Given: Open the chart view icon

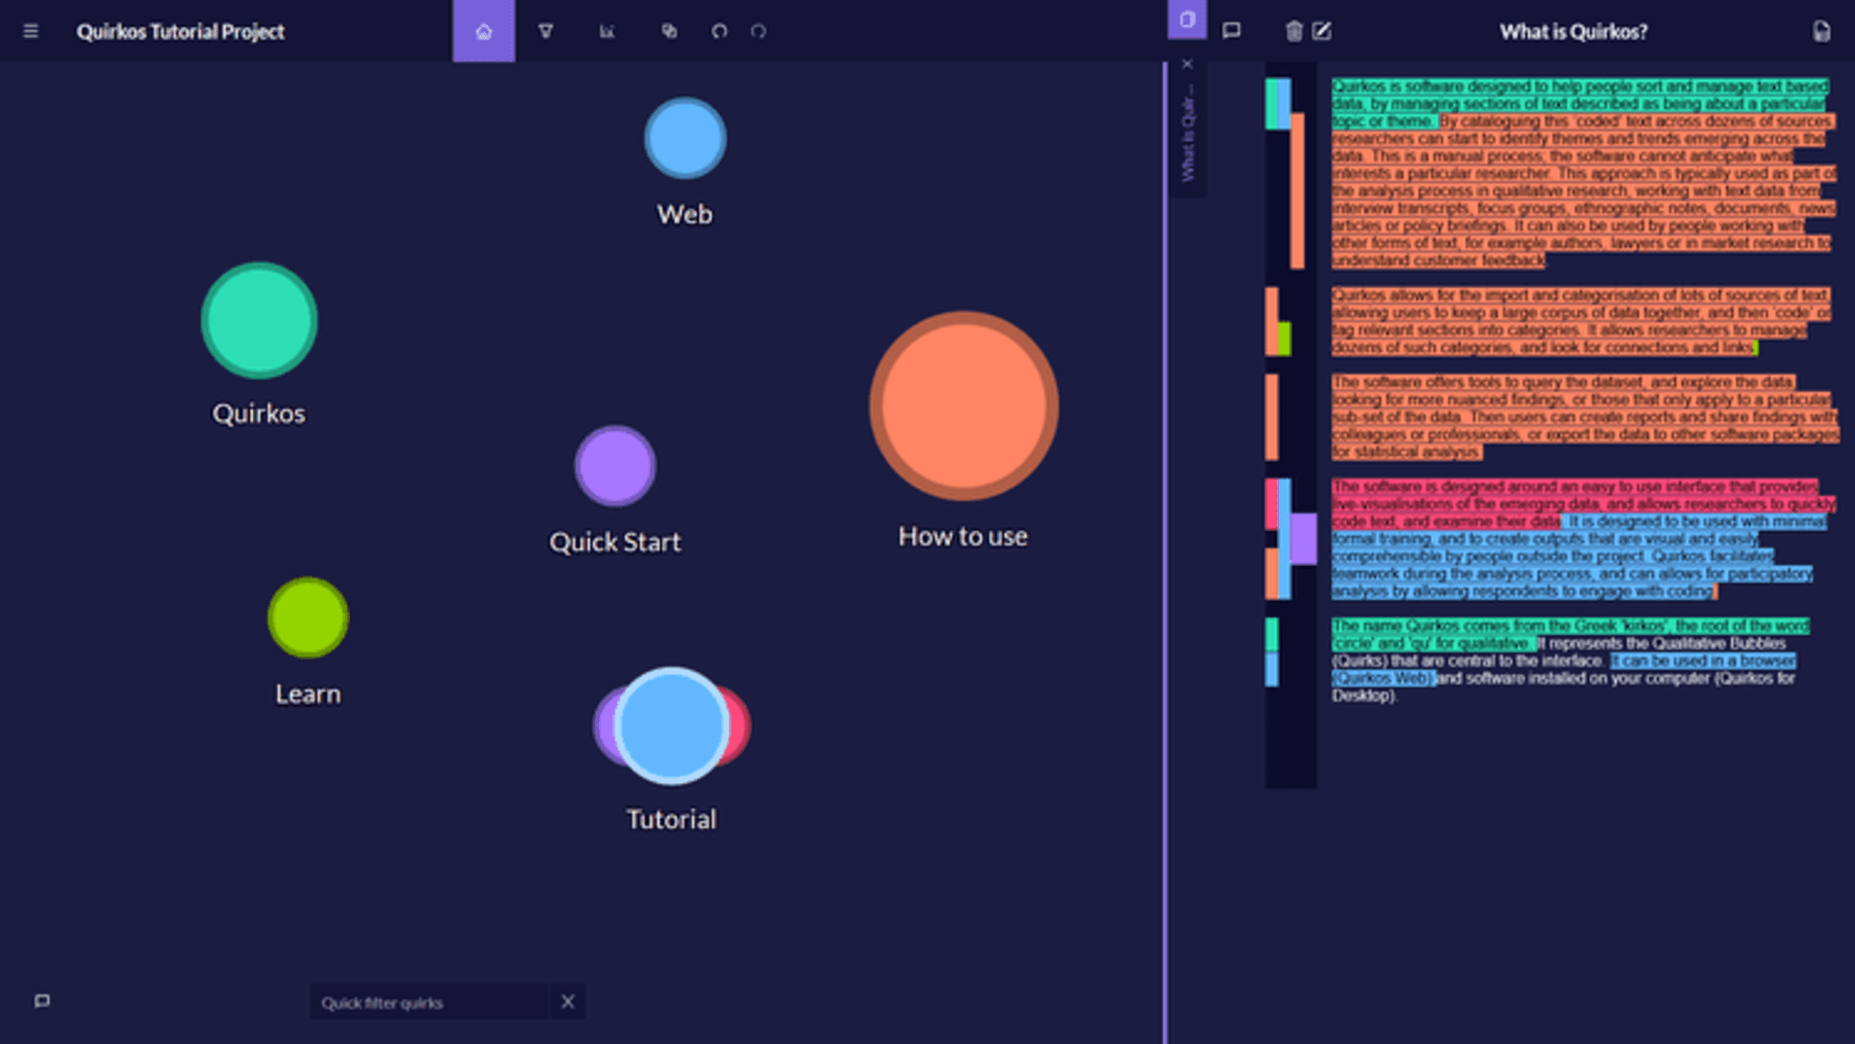Looking at the screenshot, I should coord(607,32).
